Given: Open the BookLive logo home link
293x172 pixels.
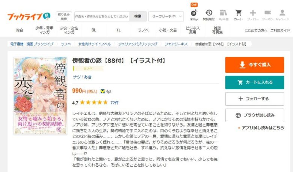Looking at the screenshot, I should point(29,16).
